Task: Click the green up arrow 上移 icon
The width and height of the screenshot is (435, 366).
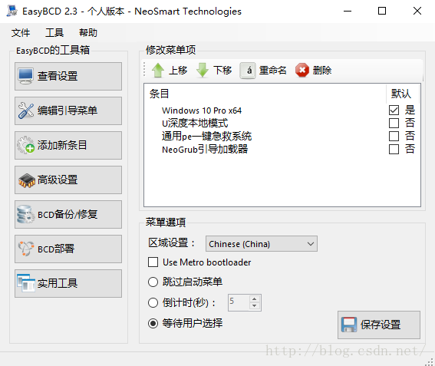Action: [x=158, y=70]
